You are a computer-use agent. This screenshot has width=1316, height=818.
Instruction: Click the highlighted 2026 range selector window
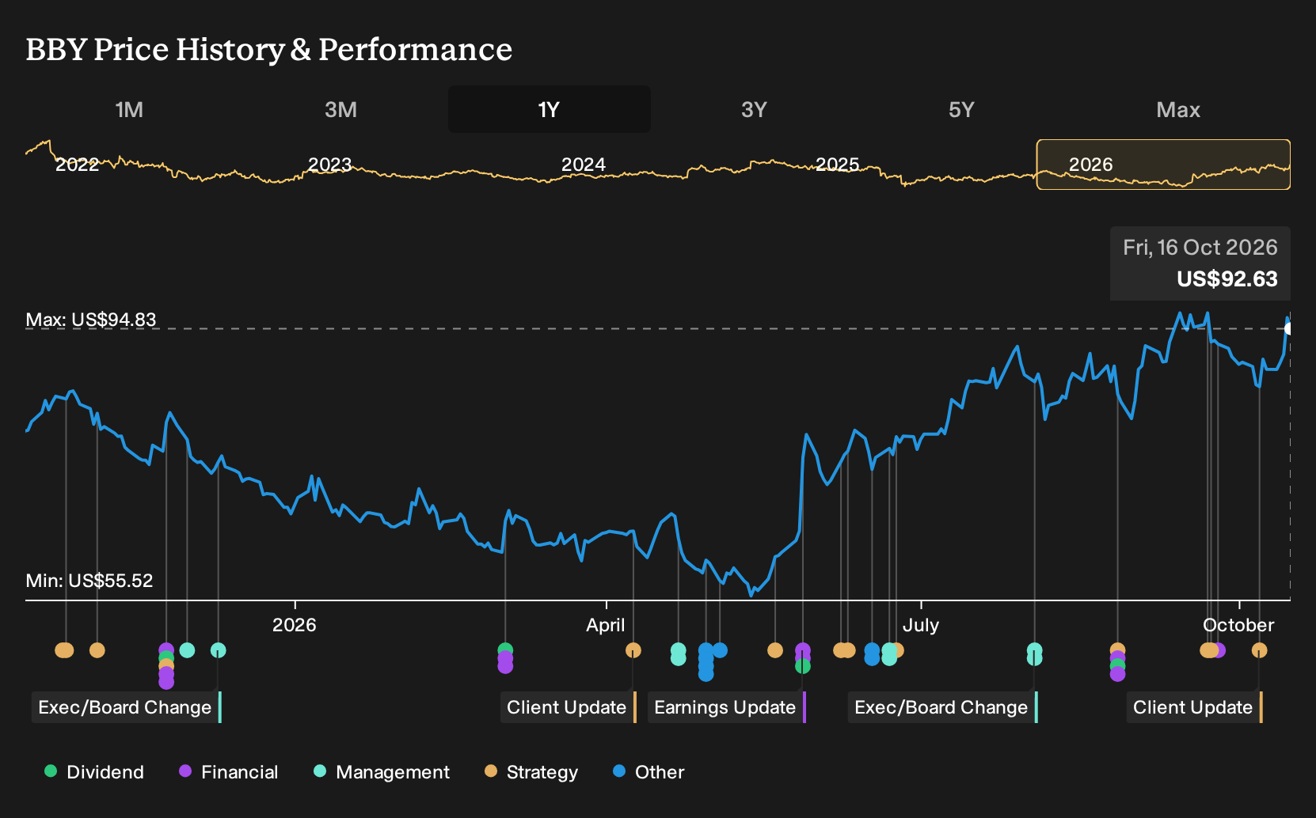(1163, 165)
